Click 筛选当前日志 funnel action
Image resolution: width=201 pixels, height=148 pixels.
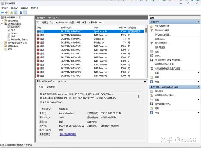click(162, 43)
